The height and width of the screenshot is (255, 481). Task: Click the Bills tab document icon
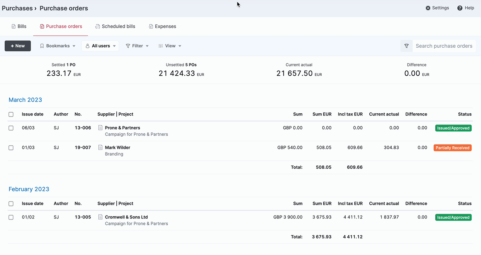click(x=13, y=27)
